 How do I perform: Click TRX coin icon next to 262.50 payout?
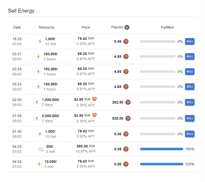click(x=128, y=102)
